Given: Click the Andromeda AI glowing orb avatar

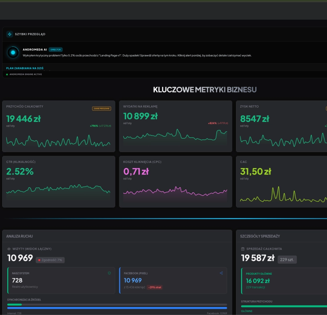Looking at the screenshot, I should click(13, 53).
